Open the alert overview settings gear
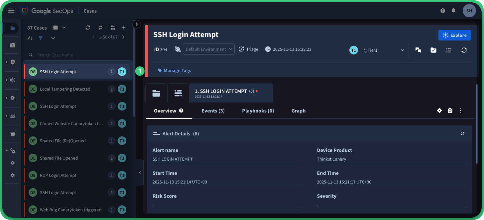The image size is (484, 220). click(439, 111)
